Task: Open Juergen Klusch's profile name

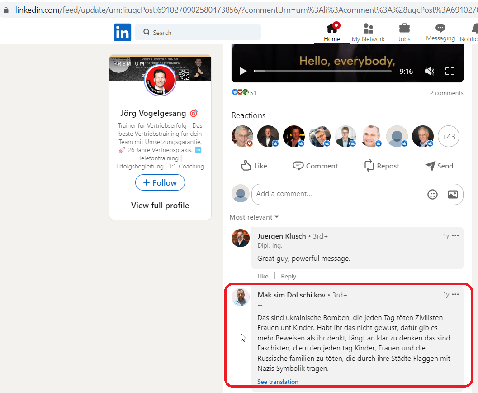Action: [x=281, y=236]
